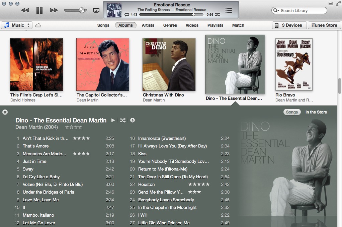Click the vertical scrollbar handle
Image resolution: width=342 pixels, height=227 pixels.
click(x=340, y=86)
